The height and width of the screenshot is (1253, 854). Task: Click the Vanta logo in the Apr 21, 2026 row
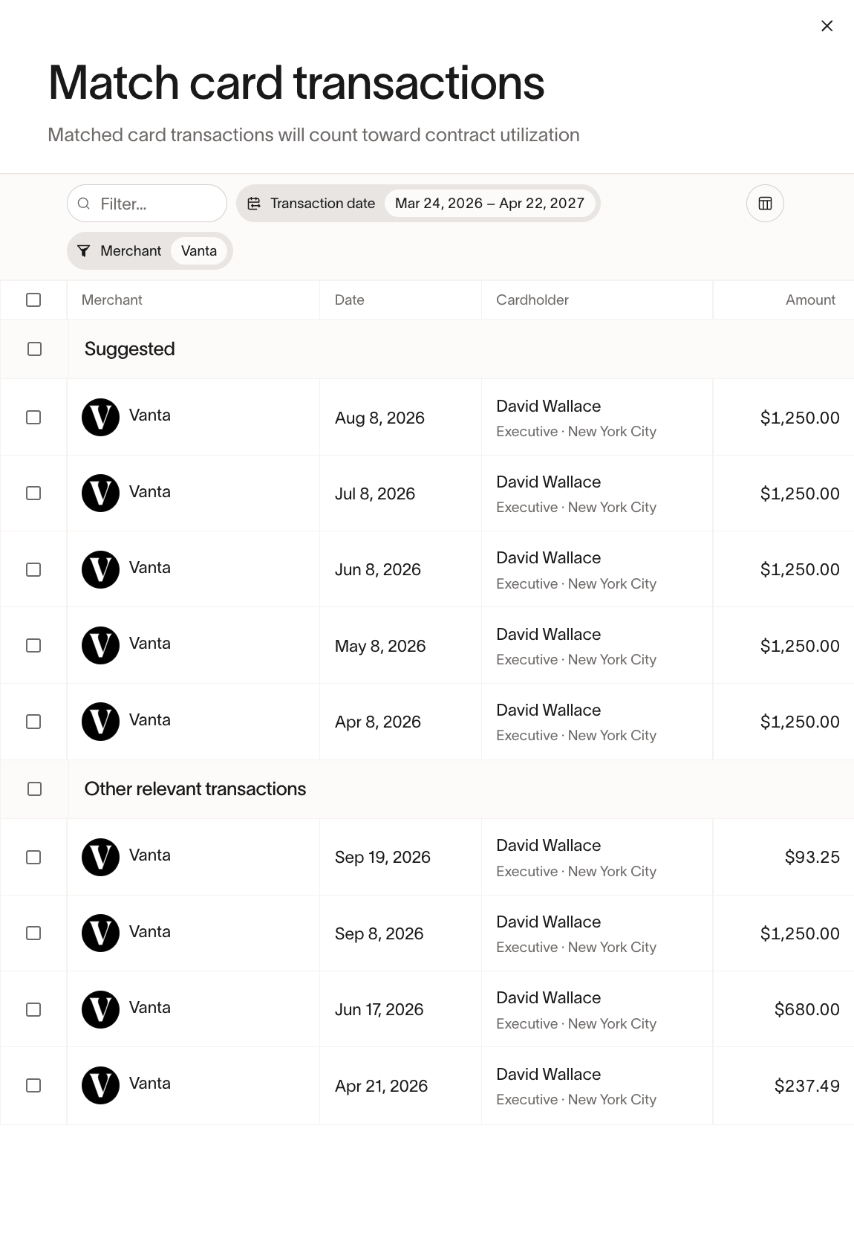tap(100, 1085)
